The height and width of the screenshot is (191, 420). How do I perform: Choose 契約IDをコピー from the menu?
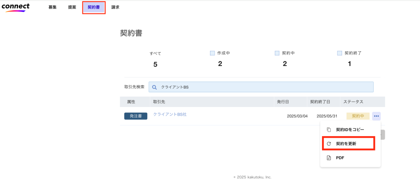[x=350, y=130]
